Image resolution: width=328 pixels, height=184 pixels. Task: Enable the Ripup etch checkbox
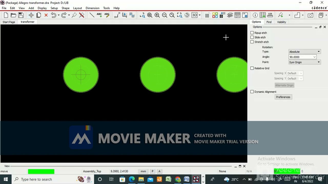(252, 33)
